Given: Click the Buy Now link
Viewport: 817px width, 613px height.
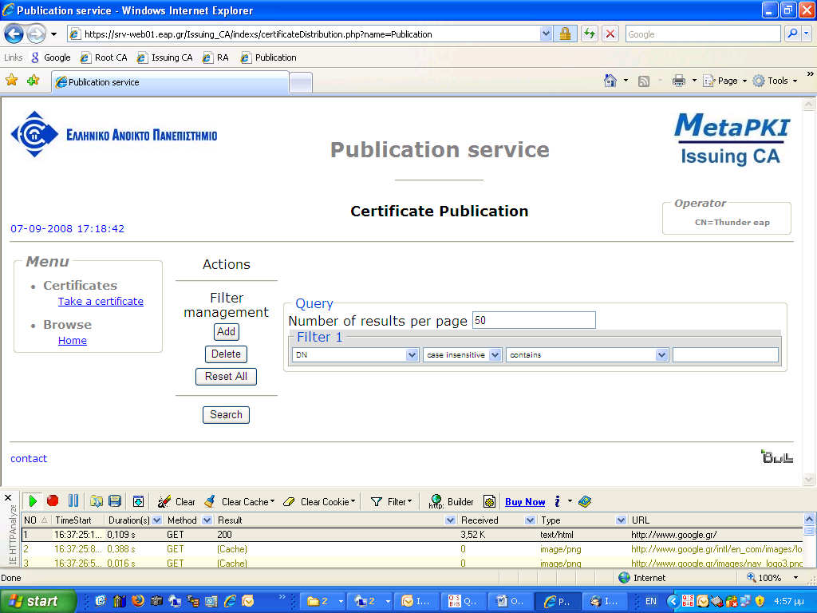Looking at the screenshot, I should click(525, 501).
